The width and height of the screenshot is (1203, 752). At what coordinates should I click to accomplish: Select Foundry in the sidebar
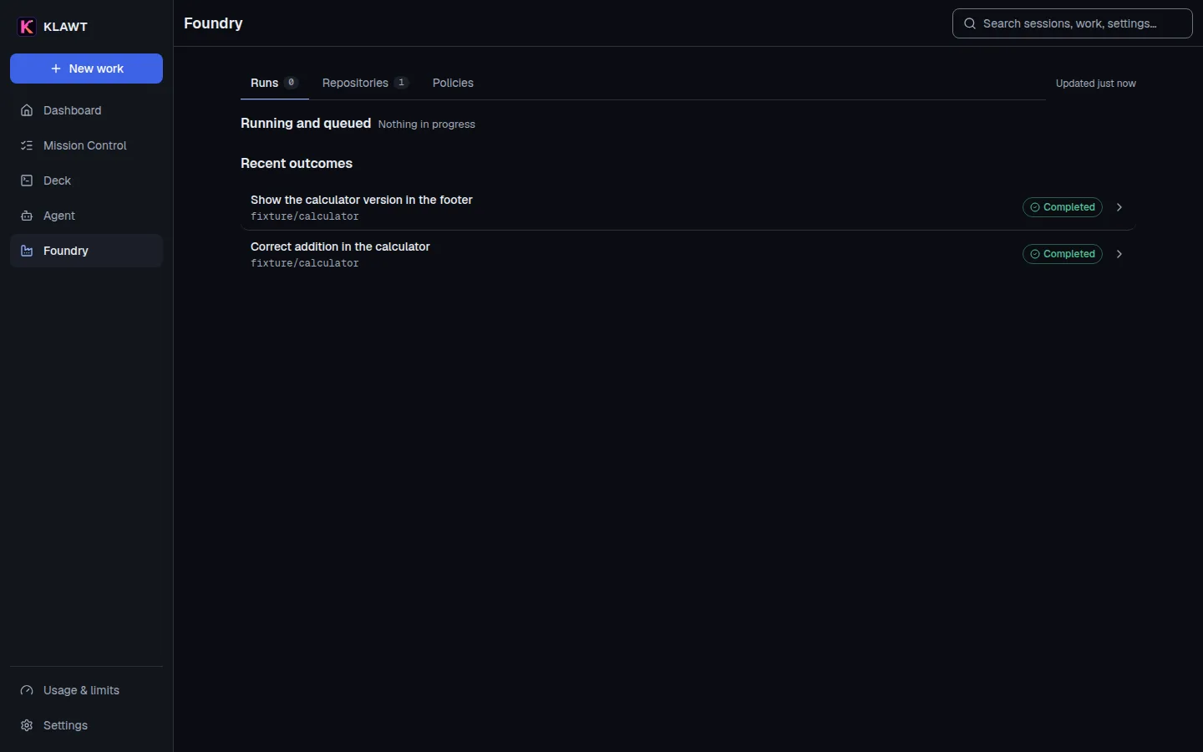(86, 251)
